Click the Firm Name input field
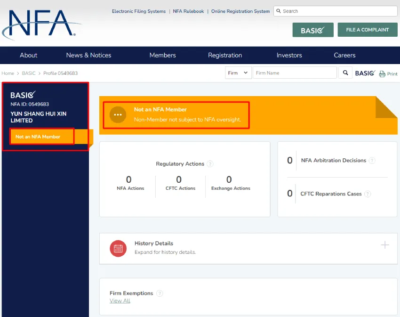 pyautogui.click(x=295, y=73)
